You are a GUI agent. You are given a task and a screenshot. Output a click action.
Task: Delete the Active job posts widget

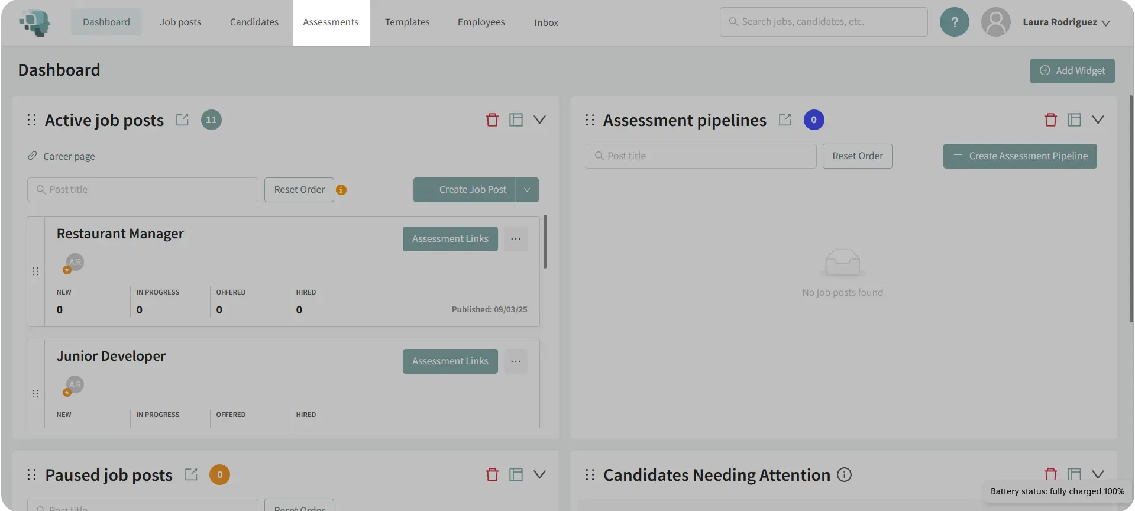click(492, 120)
